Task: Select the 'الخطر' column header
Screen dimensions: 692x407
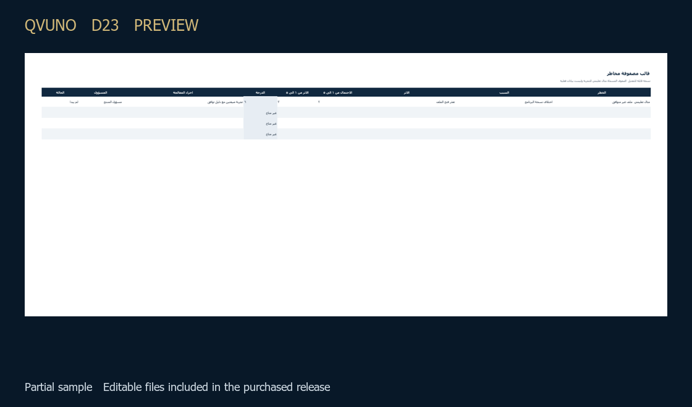Action: [x=602, y=92]
